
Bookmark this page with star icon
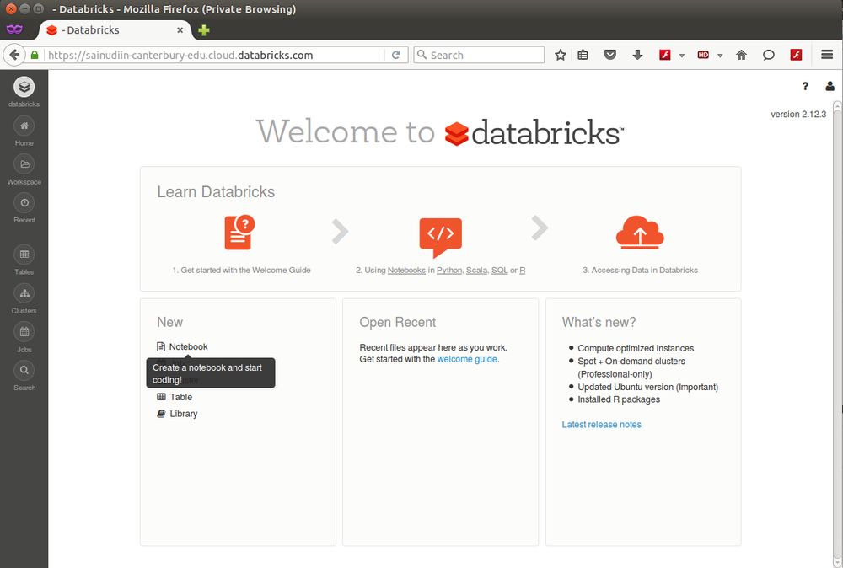coord(561,55)
